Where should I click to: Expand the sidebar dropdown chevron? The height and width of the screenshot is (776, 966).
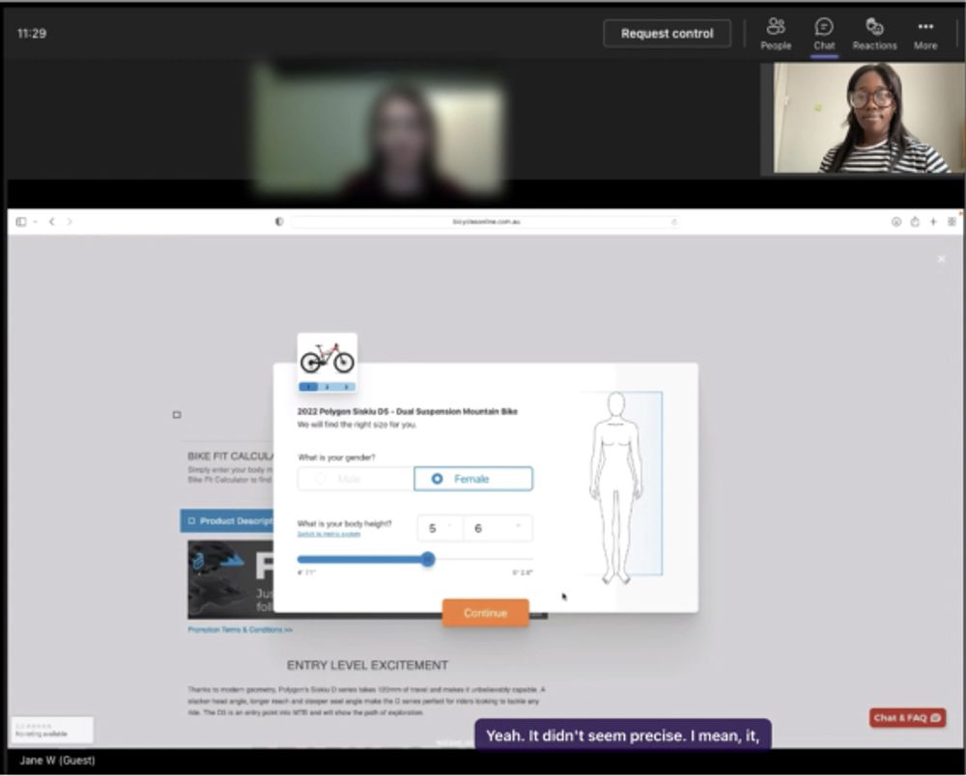coord(35,222)
